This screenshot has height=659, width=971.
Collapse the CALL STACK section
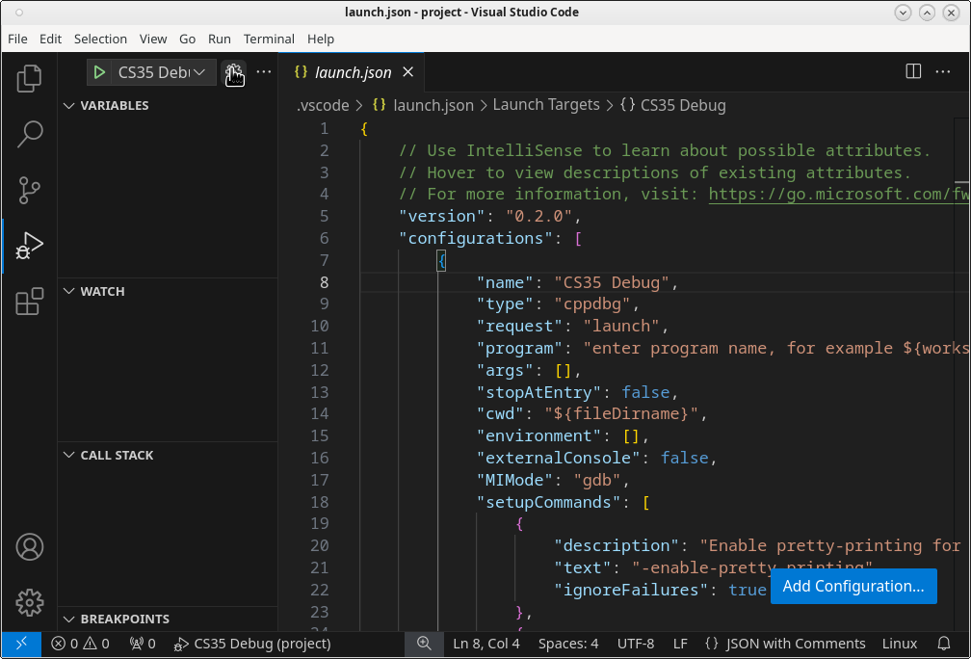click(x=168, y=455)
